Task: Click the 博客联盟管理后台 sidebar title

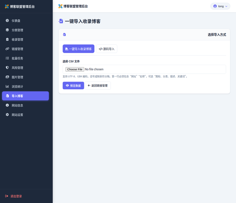Action: pos(22,6)
